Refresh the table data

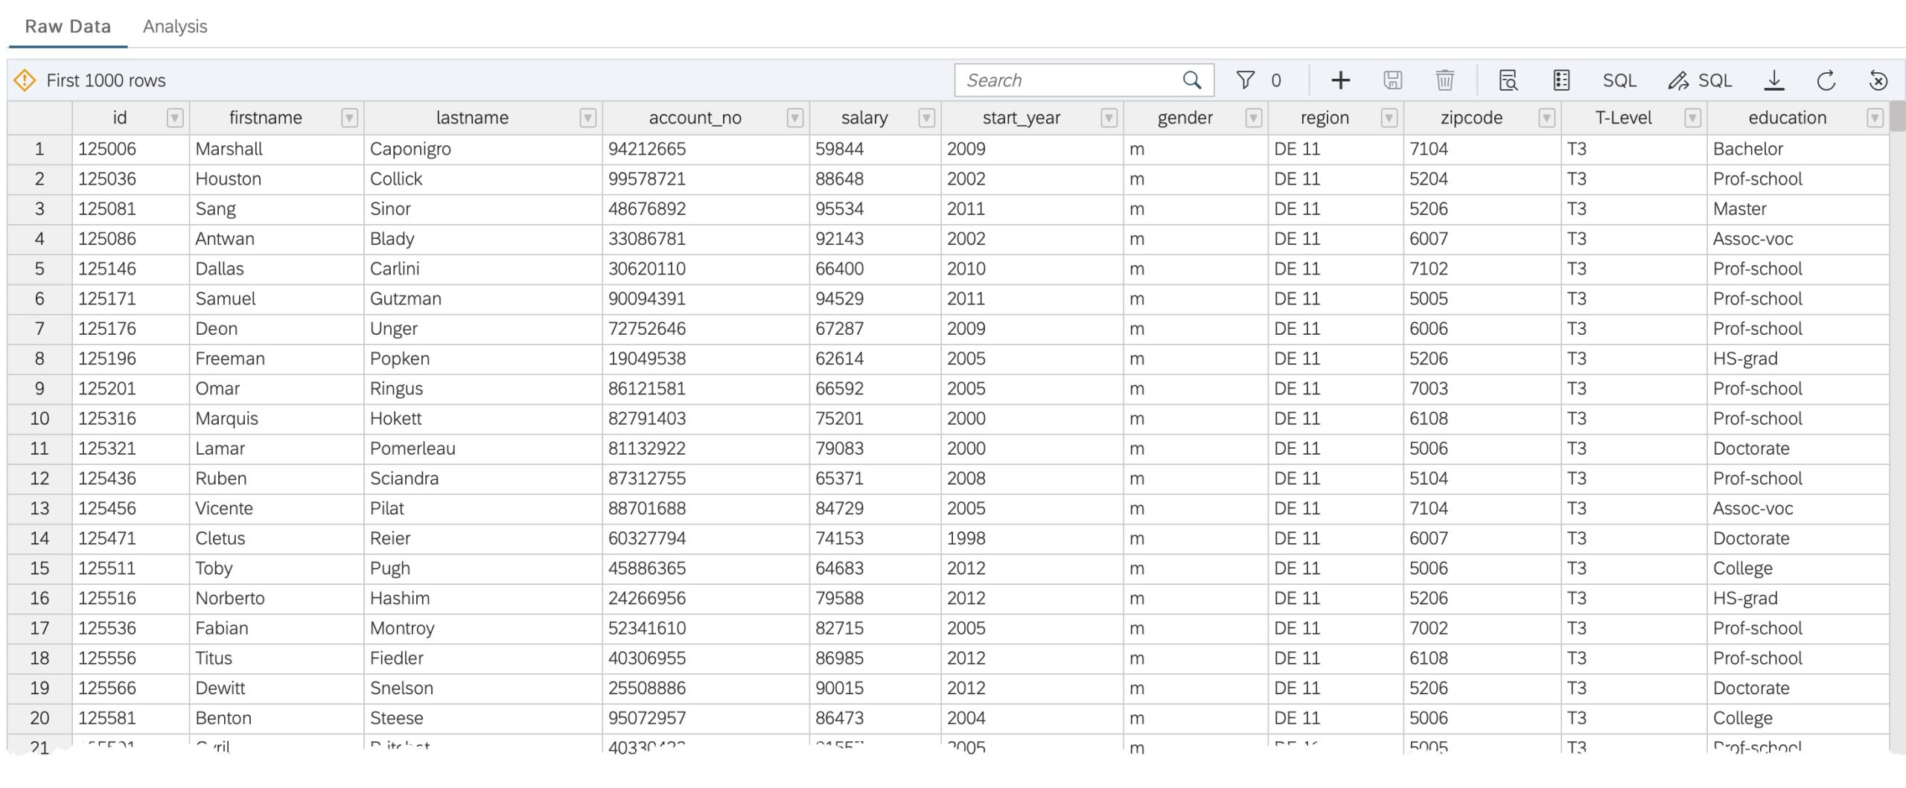point(1826,80)
